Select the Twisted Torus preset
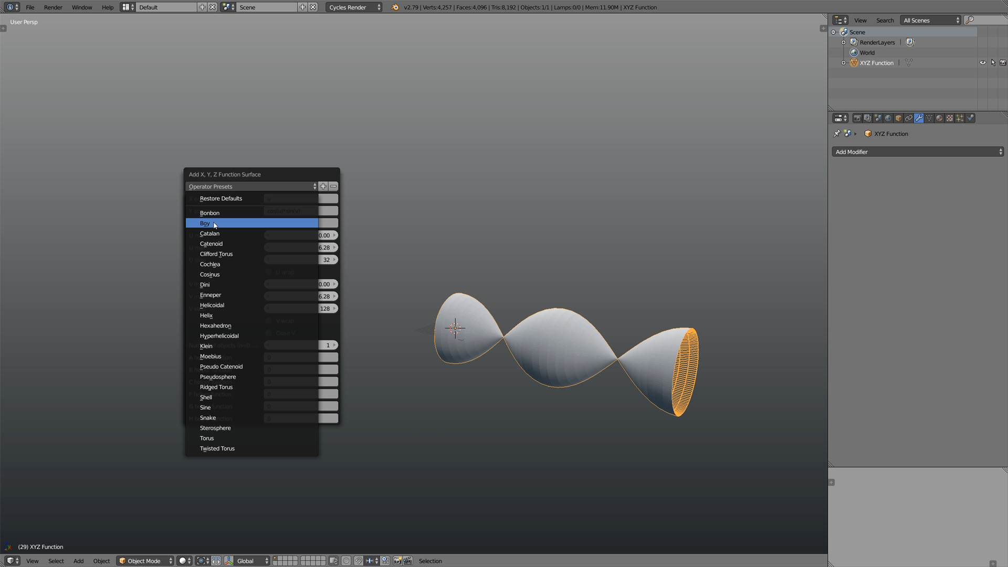 coord(252,448)
